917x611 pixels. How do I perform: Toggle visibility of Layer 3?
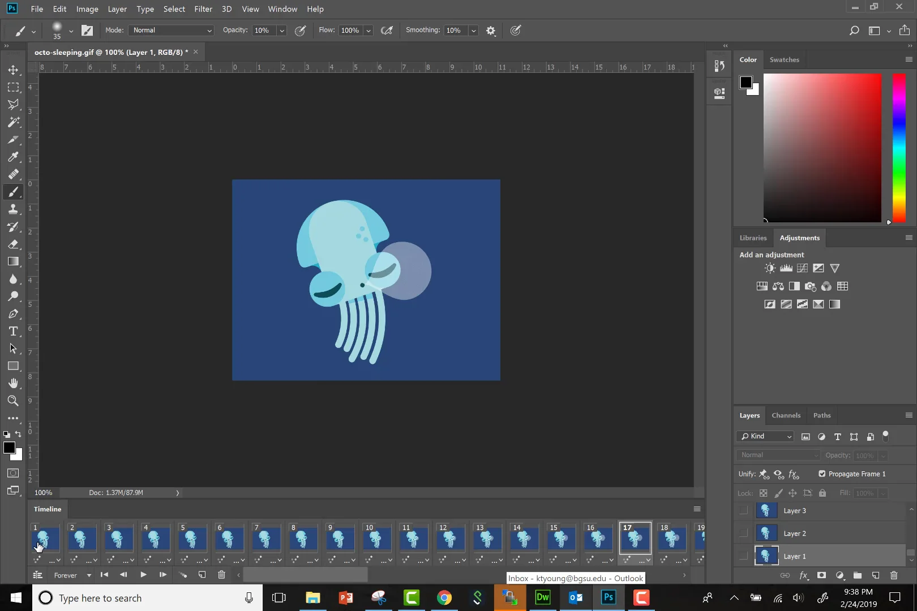[743, 510]
